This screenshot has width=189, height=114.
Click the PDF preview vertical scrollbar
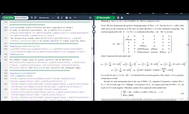[188, 45]
